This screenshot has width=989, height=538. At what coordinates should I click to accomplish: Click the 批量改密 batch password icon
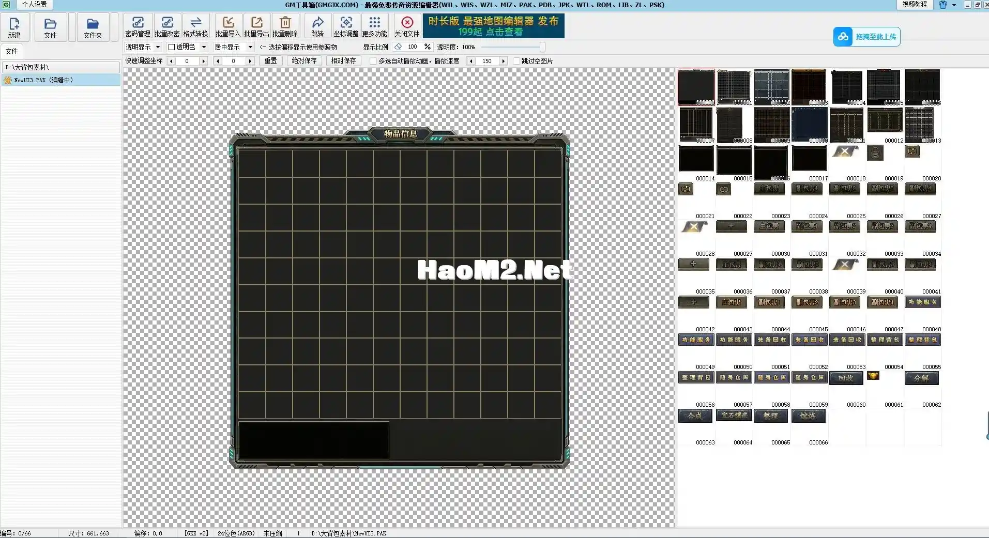(167, 26)
